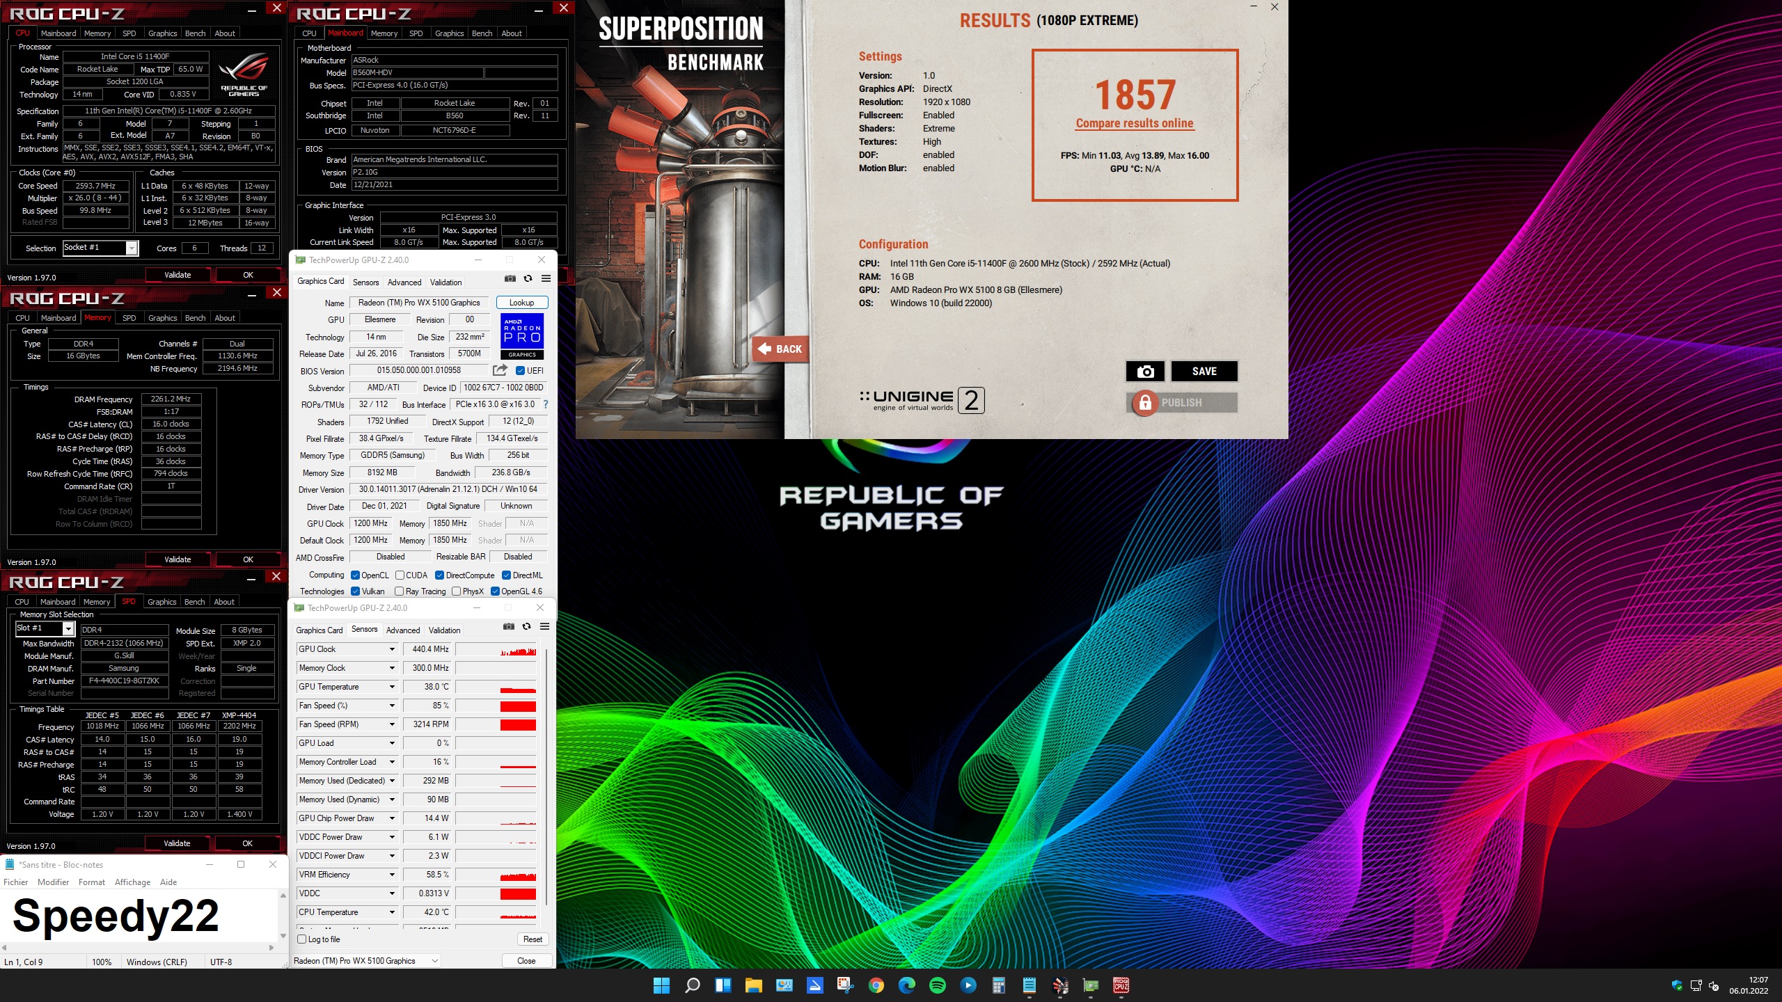Switch to Superposition Benchmark via its taskbar icon
Image resolution: width=1782 pixels, height=1002 pixels.
click(x=1059, y=985)
